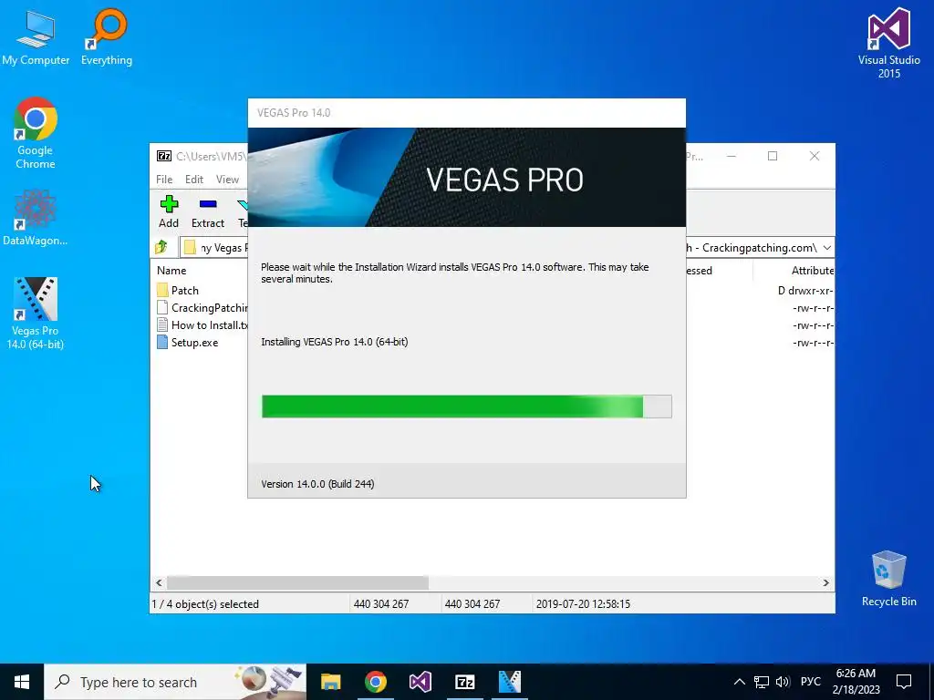Screen dimensions: 934x700
Task: Open DataWagon desktop shortcut
Action: point(36,218)
